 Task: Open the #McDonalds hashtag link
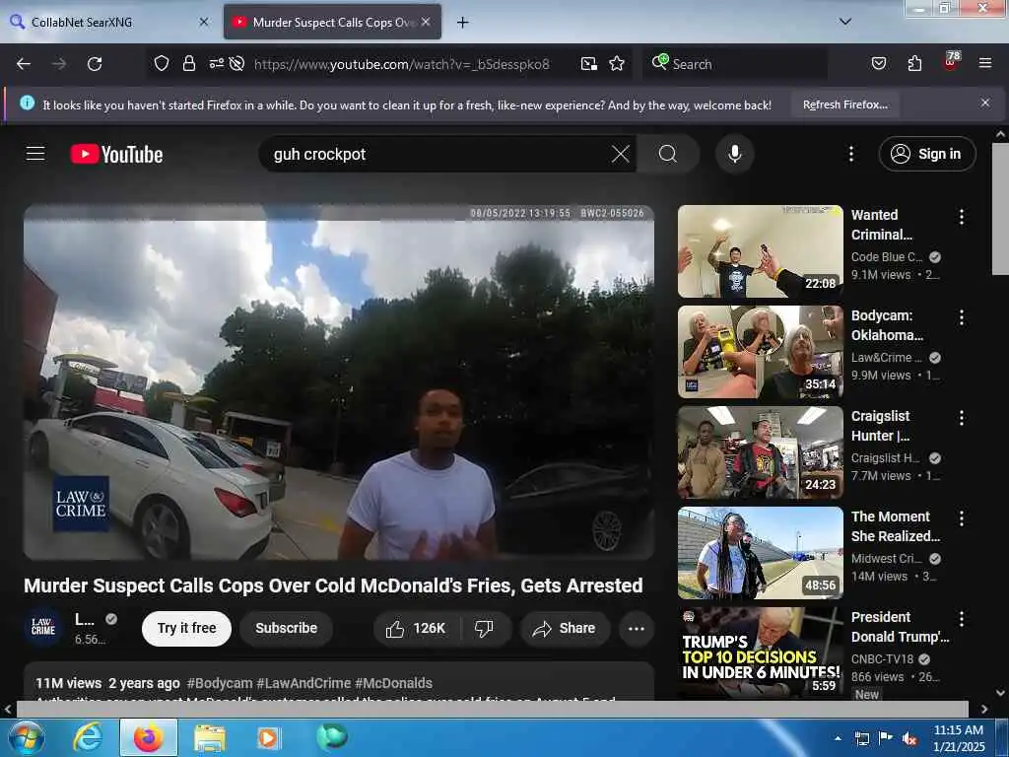393,683
